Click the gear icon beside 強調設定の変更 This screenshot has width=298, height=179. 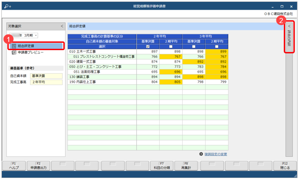[201, 154]
